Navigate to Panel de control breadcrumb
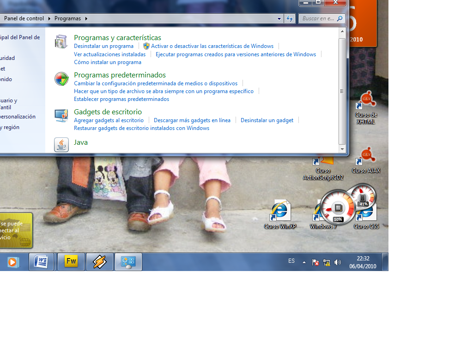This screenshot has height=354, width=473. (x=24, y=18)
